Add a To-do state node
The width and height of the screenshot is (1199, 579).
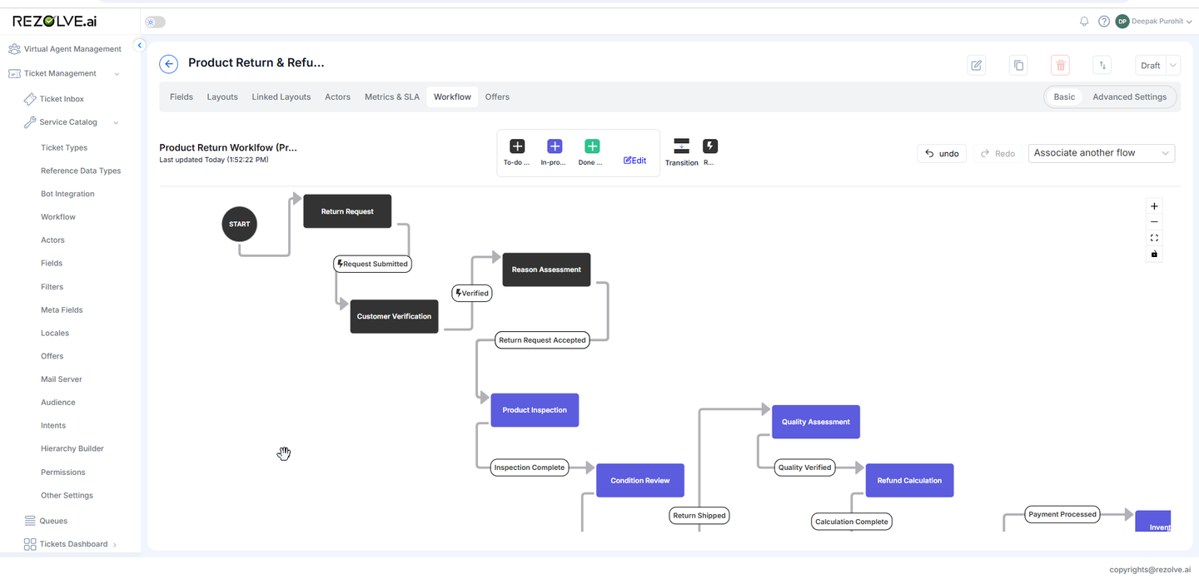517,146
